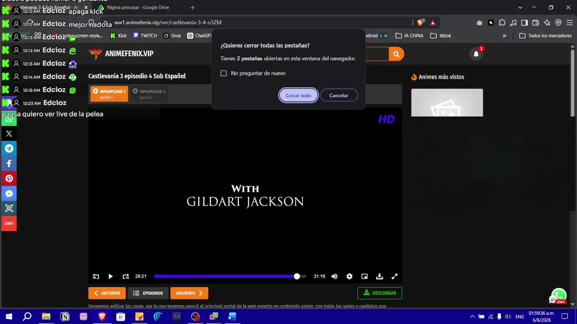Dismiss the dialog with 'Cancelar'
The image size is (577, 324).
[x=339, y=95]
